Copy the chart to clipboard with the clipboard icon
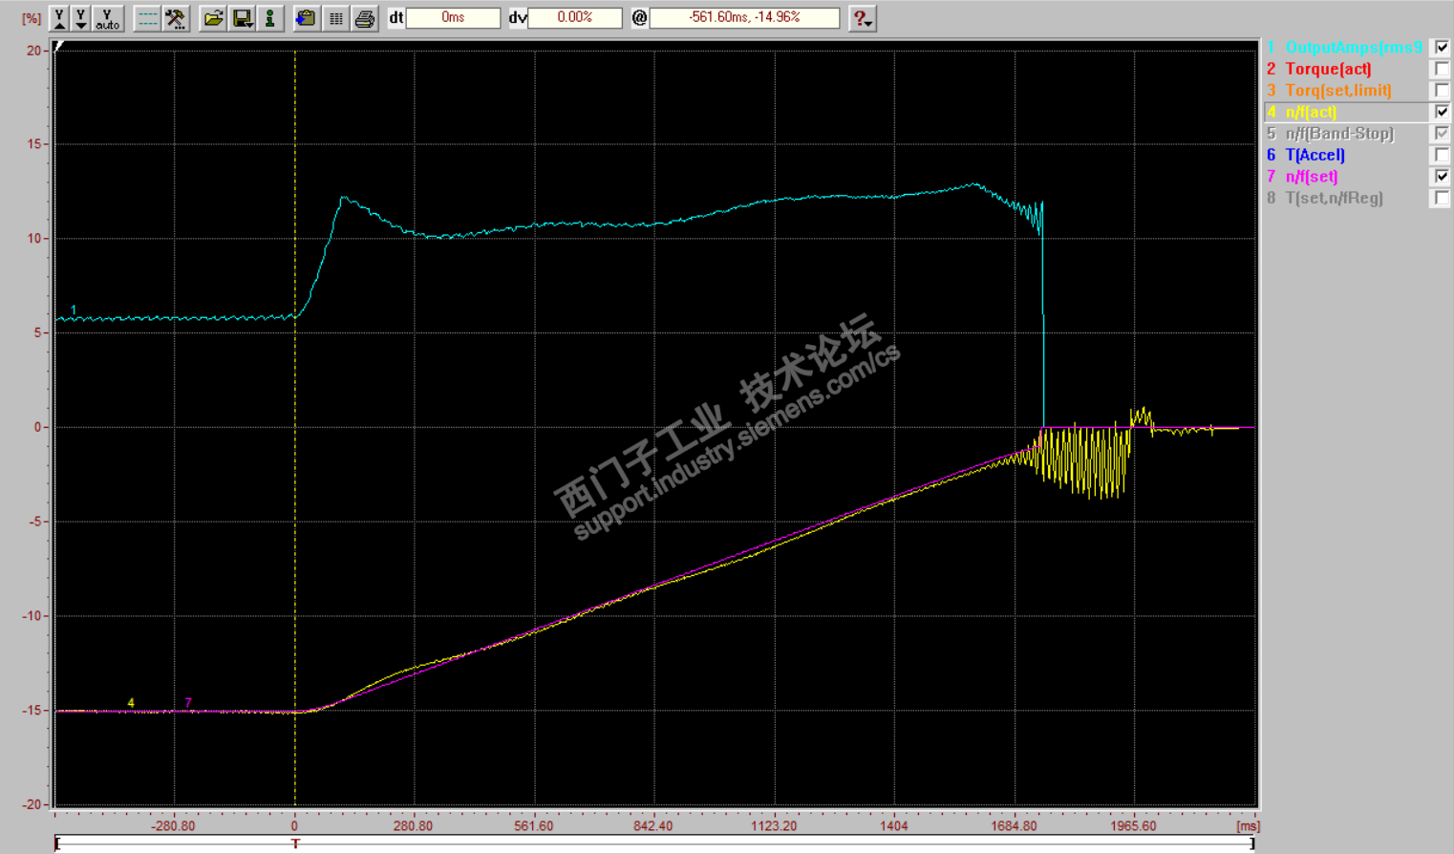 306,18
